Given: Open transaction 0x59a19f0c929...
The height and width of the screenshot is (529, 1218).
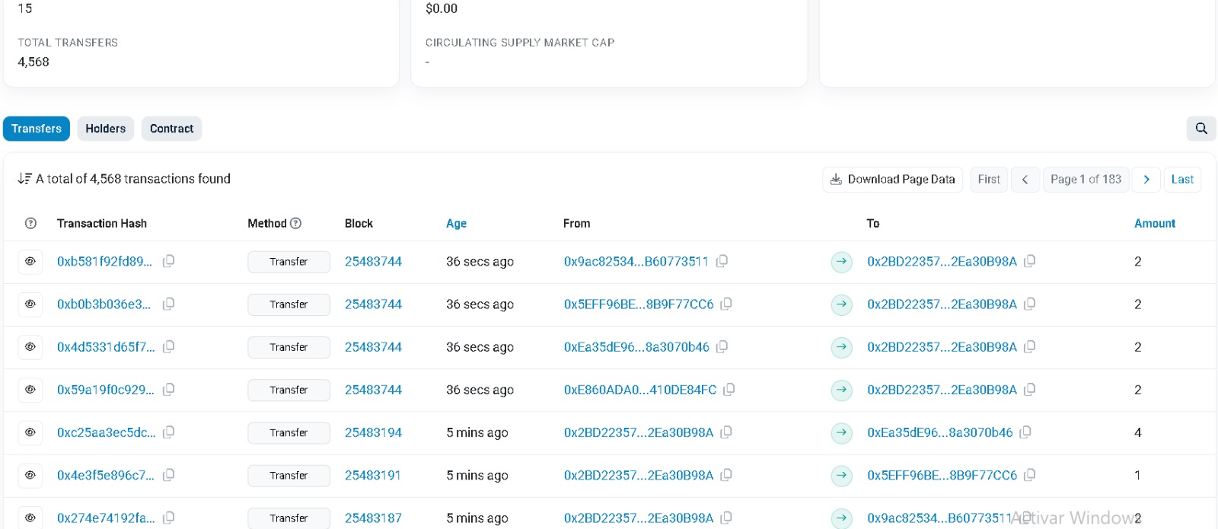Looking at the screenshot, I should 106,389.
